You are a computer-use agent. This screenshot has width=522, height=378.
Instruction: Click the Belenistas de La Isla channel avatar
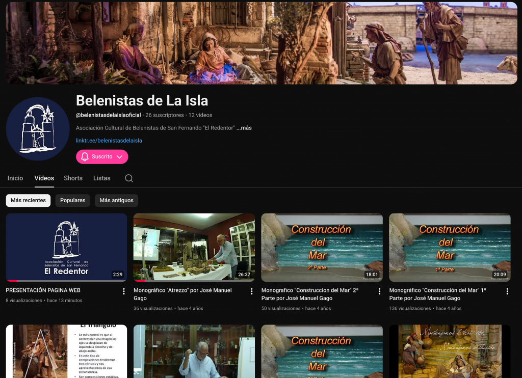38,129
